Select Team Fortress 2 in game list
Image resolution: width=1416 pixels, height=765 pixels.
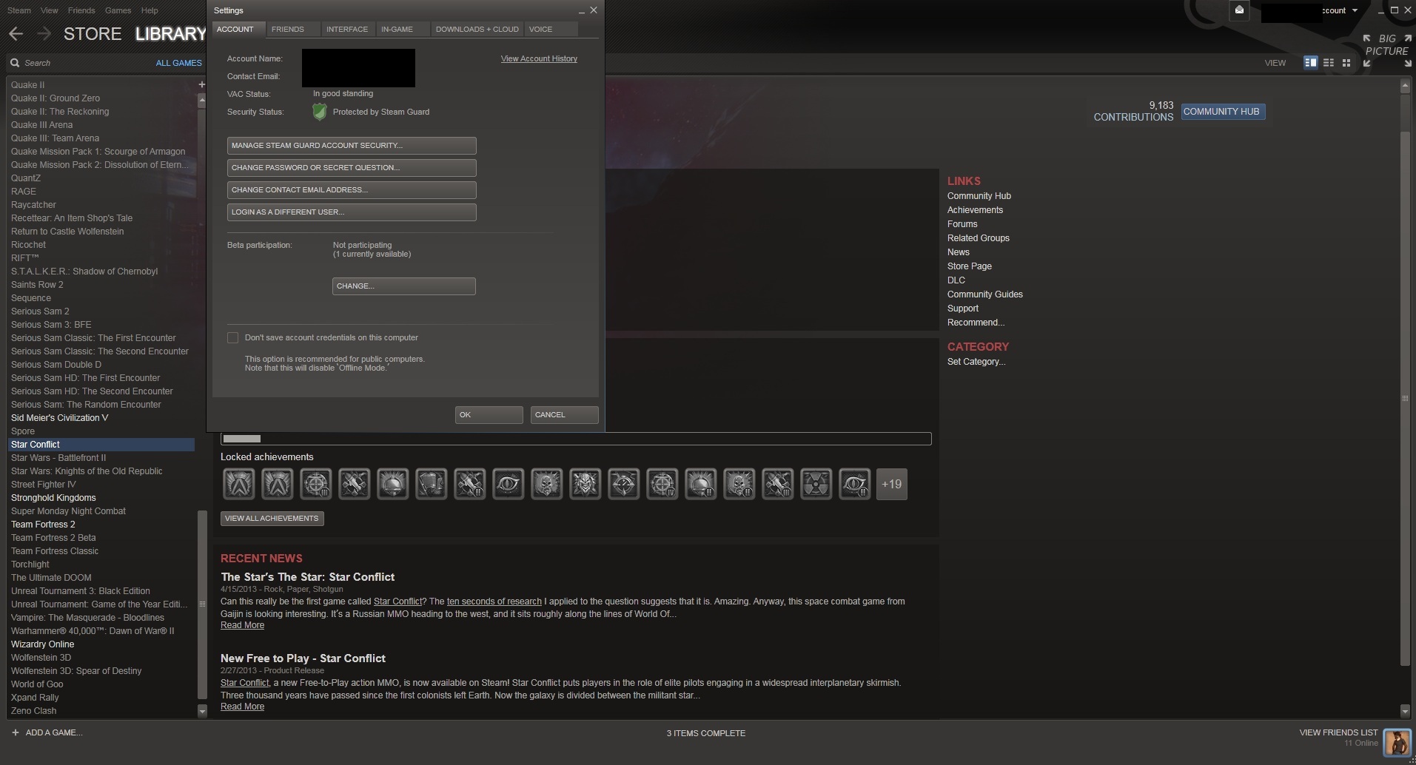tap(43, 525)
